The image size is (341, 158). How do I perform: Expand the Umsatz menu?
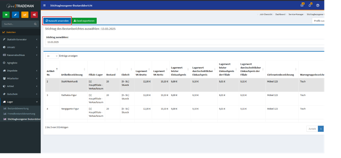20,47
